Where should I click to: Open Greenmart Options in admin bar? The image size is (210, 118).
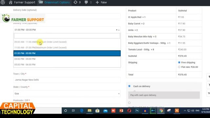coord(54,2)
